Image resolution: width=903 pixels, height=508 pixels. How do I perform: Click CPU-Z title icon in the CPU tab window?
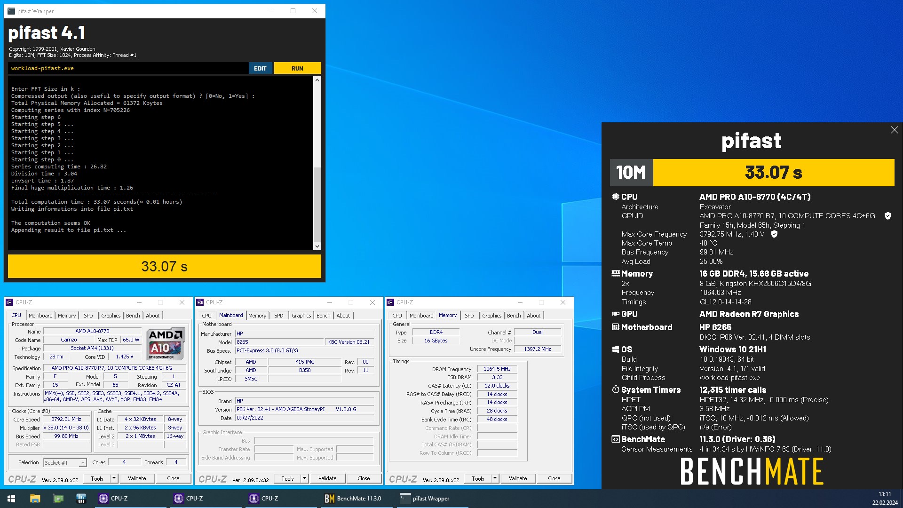(x=10, y=302)
